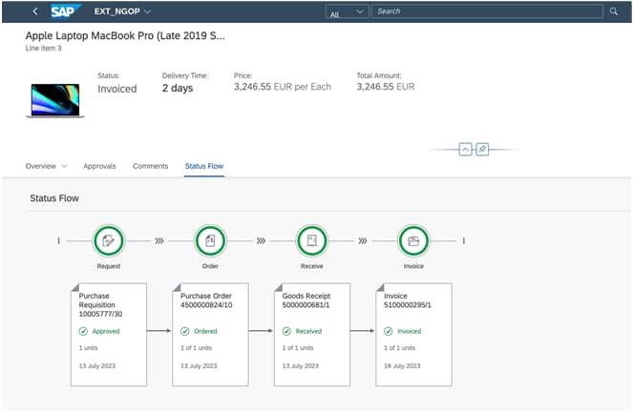Open the All search scope dropdown
Screen dimensions: 633x413
347,12
